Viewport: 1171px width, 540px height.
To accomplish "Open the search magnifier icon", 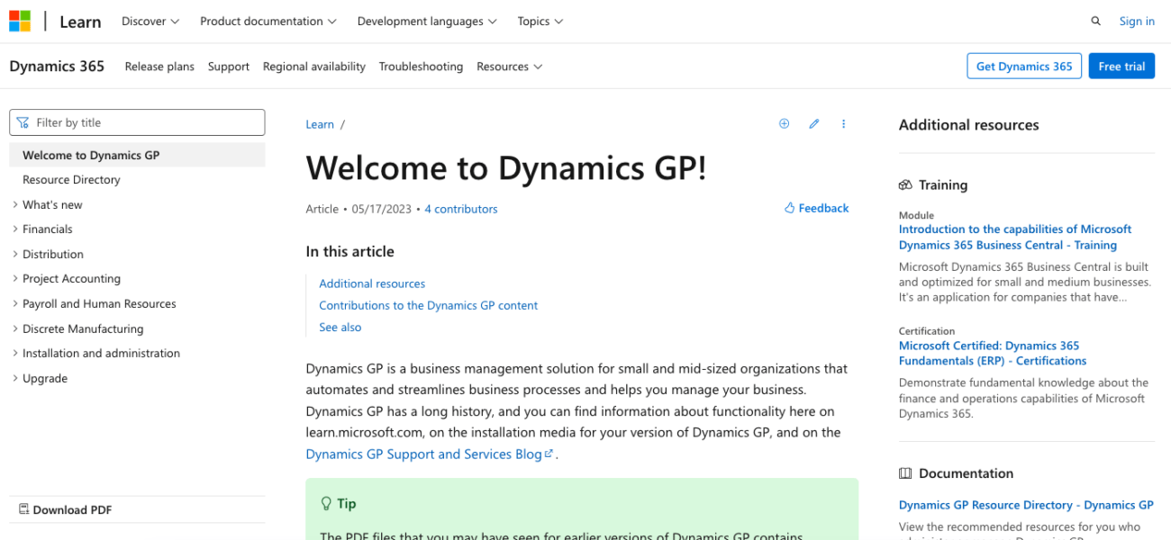I will point(1096,22).
